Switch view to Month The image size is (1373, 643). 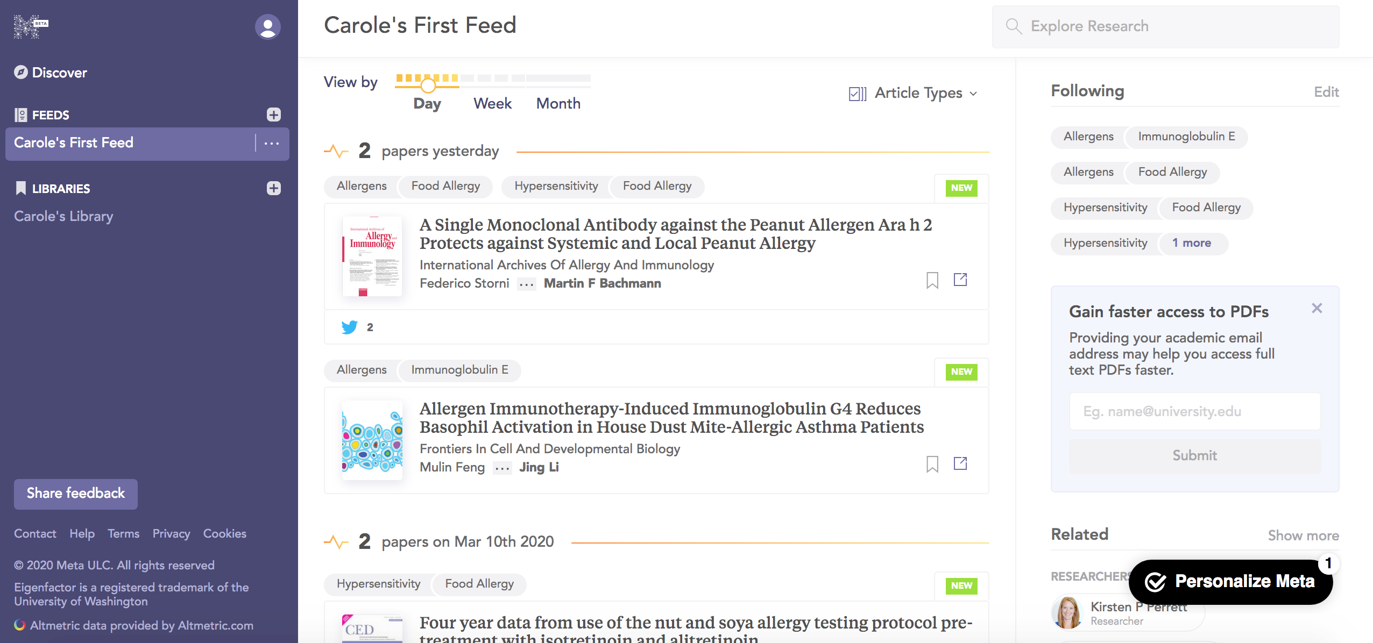tap(558, 103)
